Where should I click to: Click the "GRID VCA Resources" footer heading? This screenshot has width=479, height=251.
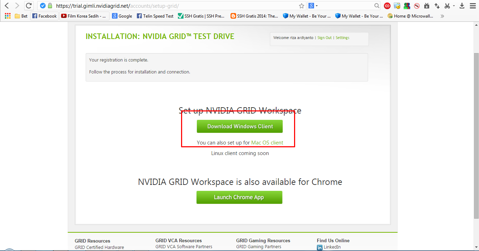click(179, 241)
